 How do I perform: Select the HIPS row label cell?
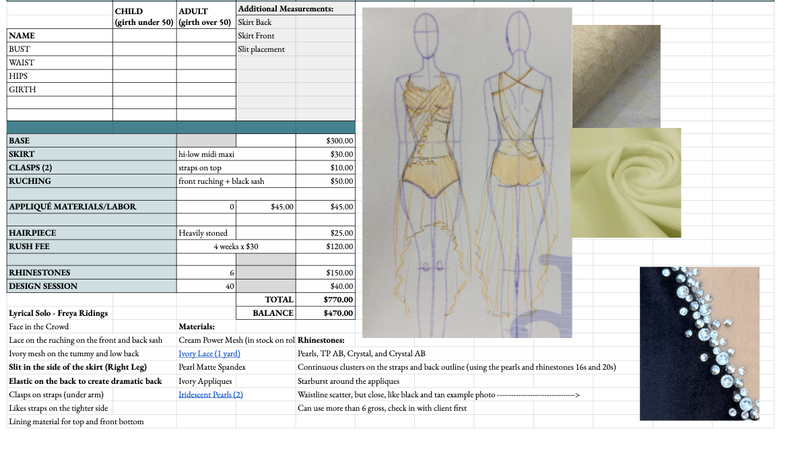60,76
